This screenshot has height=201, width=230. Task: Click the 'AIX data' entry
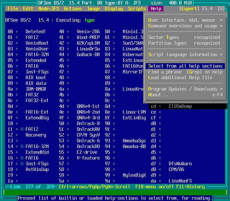(36, 83)
